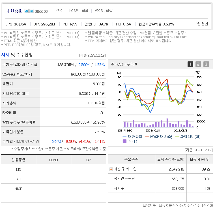Click the 39.22 ownership percentage
This screenshot has height=209, width=215.
pos(206,169)
